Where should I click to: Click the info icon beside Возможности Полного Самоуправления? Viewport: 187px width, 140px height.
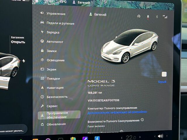pyautogui.click(x=142, y=120)
